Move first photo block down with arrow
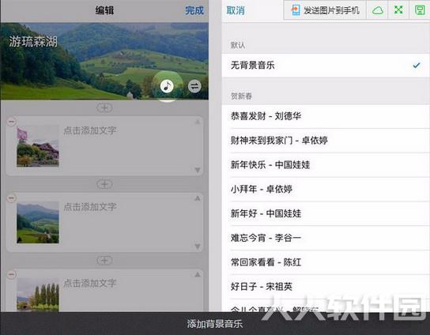Viewport: 430px width, 335px height. tap(198, 170)
